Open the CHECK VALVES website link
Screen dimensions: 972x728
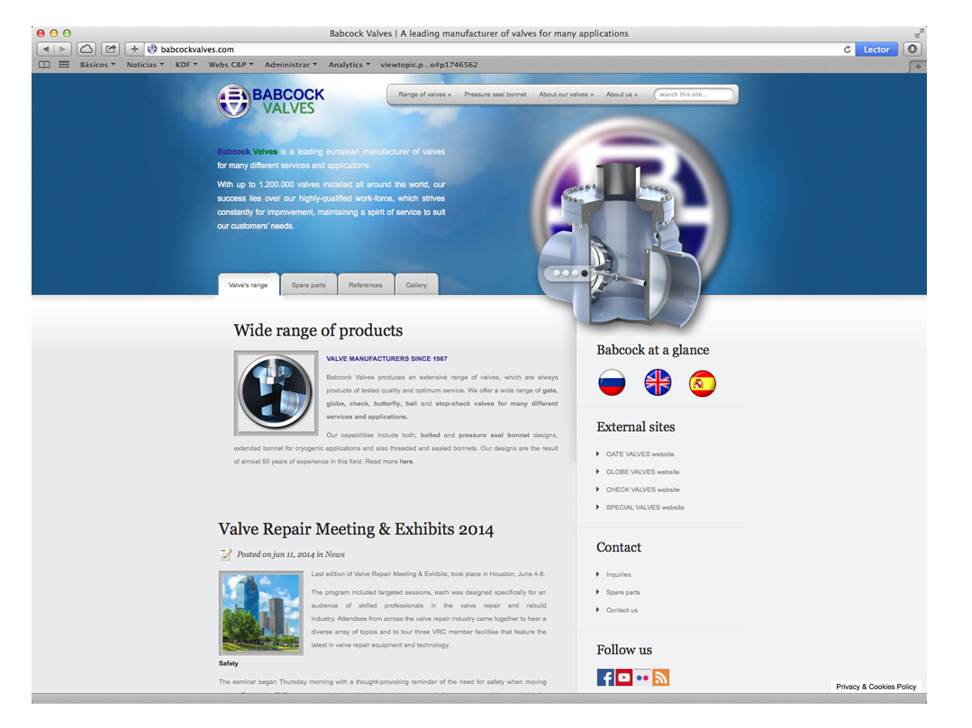pyautogui.click(x=643, y=490)
